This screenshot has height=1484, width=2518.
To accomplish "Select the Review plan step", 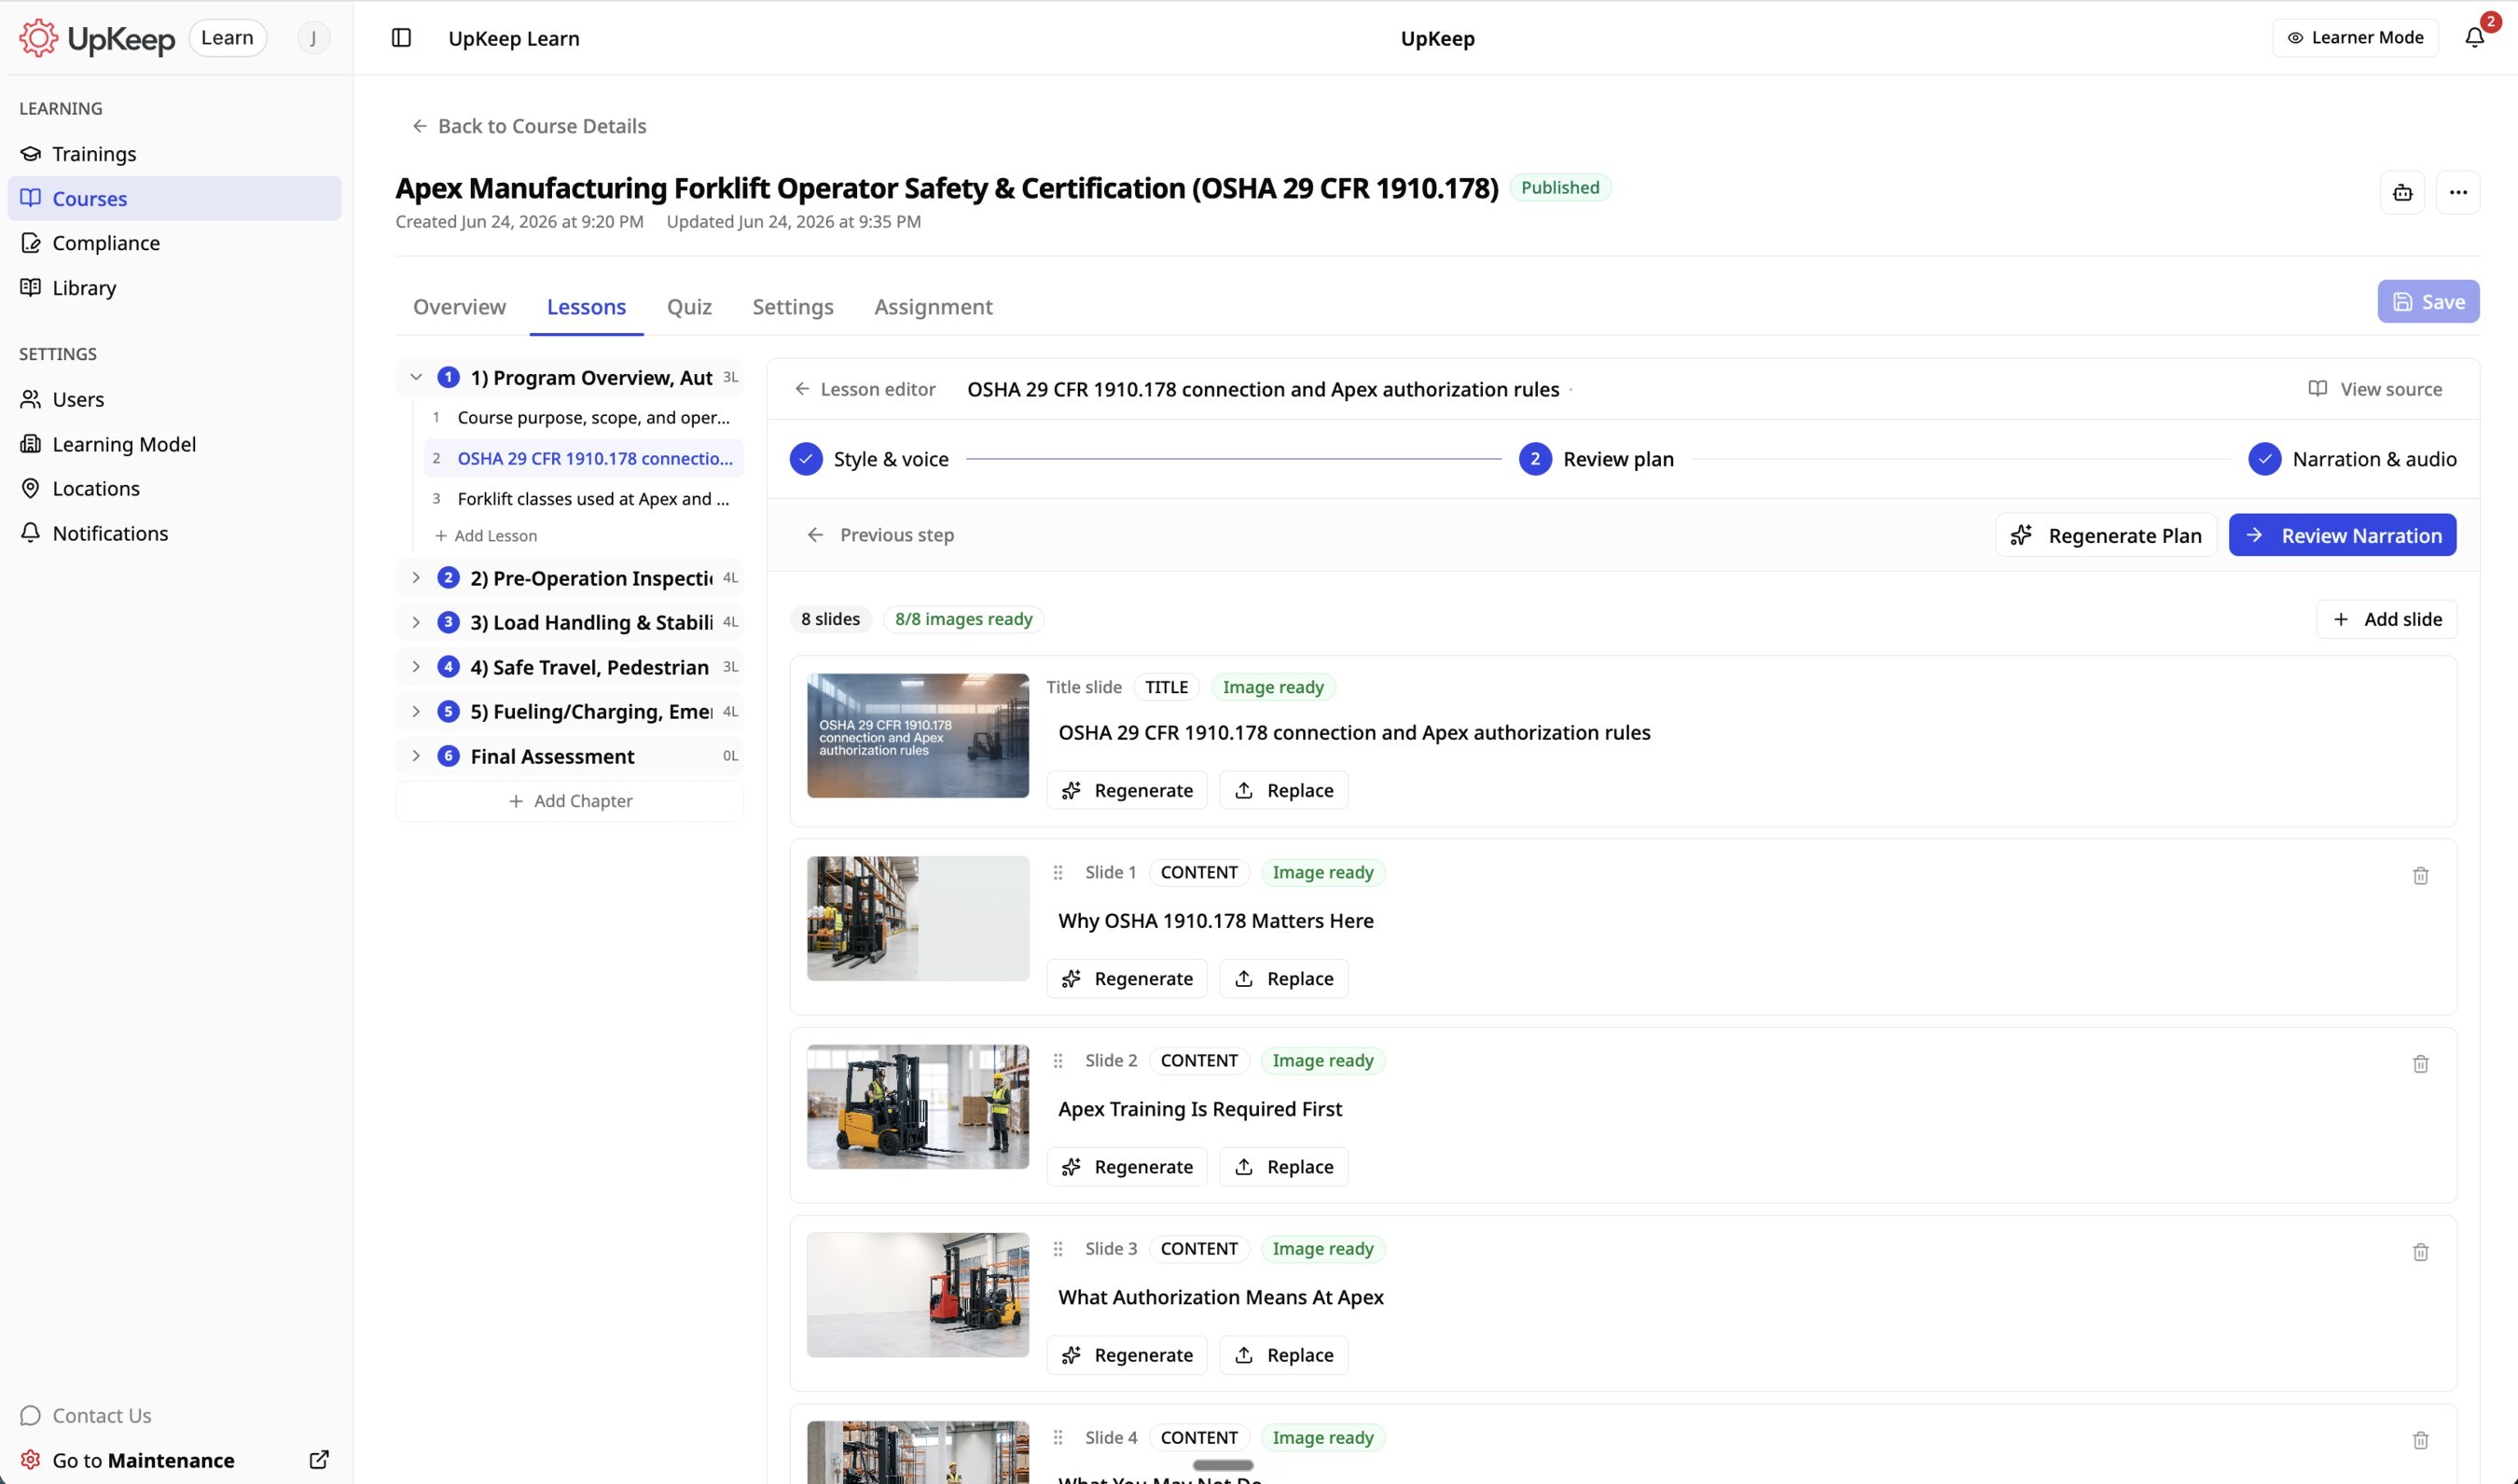I will (x=1596, y=459).
